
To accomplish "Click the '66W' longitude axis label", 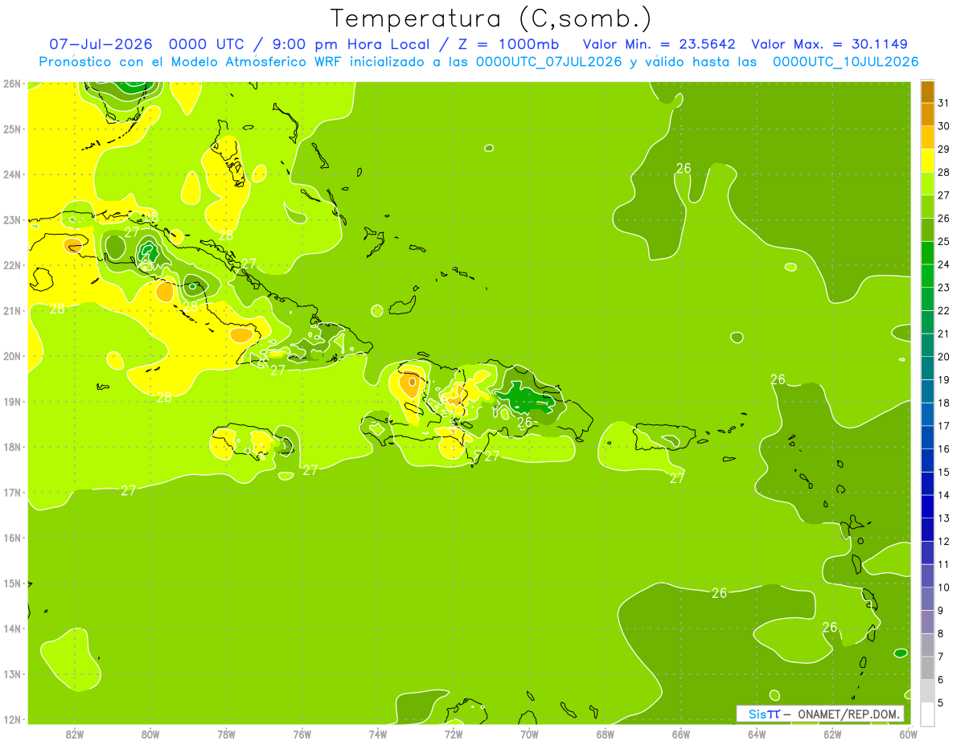I will (x=681, y=734).
